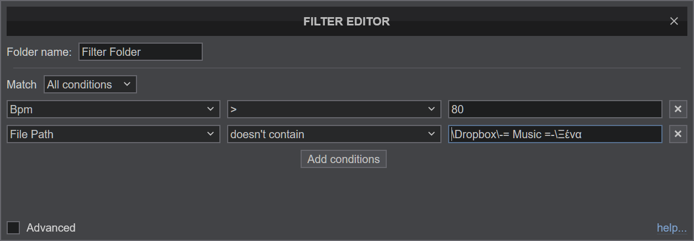Open the doesn't contain operator selector
This screenshot has height=241, width=694.
(334, 134)
